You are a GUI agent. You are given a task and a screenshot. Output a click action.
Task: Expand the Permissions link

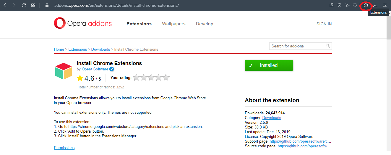coord(64,148)
